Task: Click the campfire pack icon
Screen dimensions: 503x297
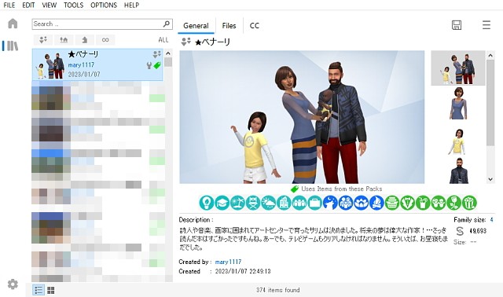Action: tap(376, 203)
